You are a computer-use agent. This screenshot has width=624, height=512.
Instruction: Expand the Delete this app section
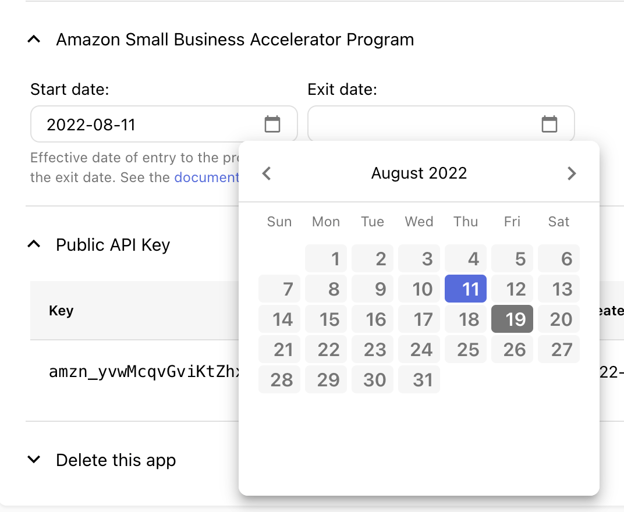(34, 460)
